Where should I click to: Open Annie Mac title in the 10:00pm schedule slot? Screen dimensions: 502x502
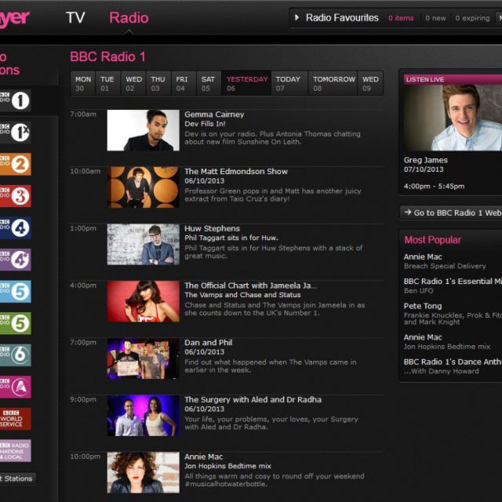tap(204, 457)
